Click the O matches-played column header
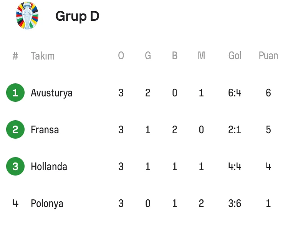 click(x=121, y=56)
